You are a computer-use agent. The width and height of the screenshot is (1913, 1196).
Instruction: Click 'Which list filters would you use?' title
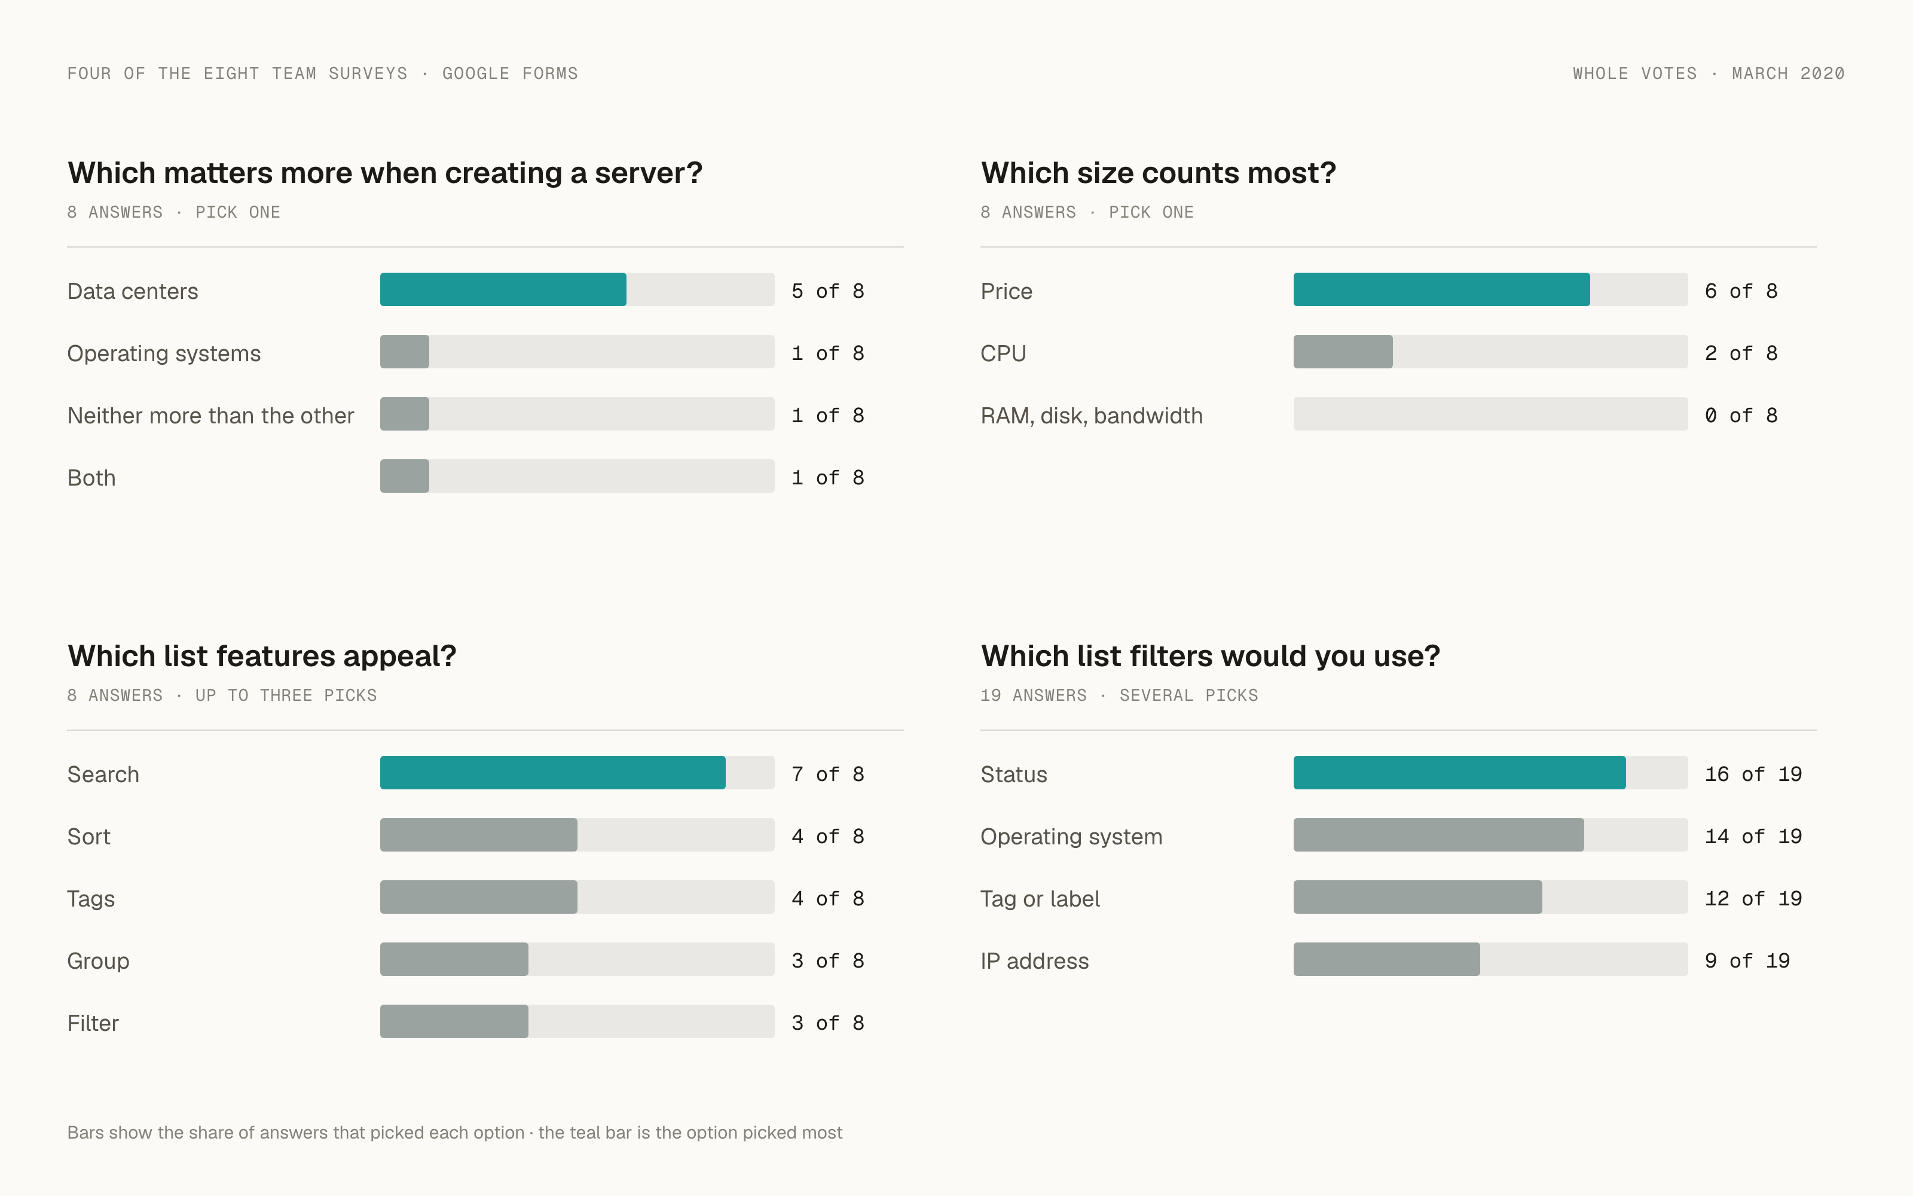point(1210,656)
